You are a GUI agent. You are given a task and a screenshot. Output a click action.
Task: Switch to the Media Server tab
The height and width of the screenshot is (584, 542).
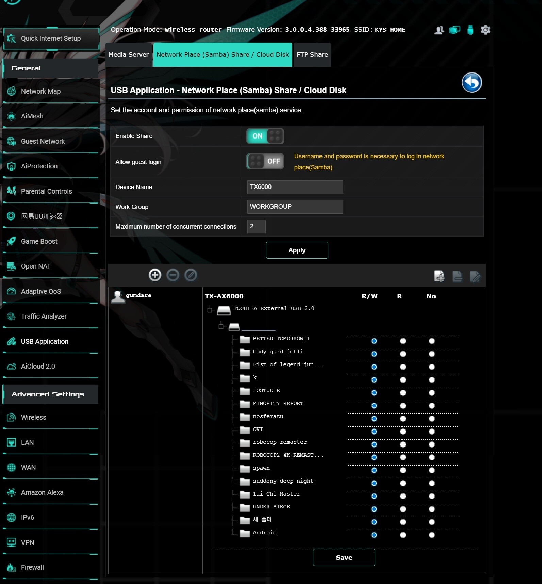(x=129, y=55)
